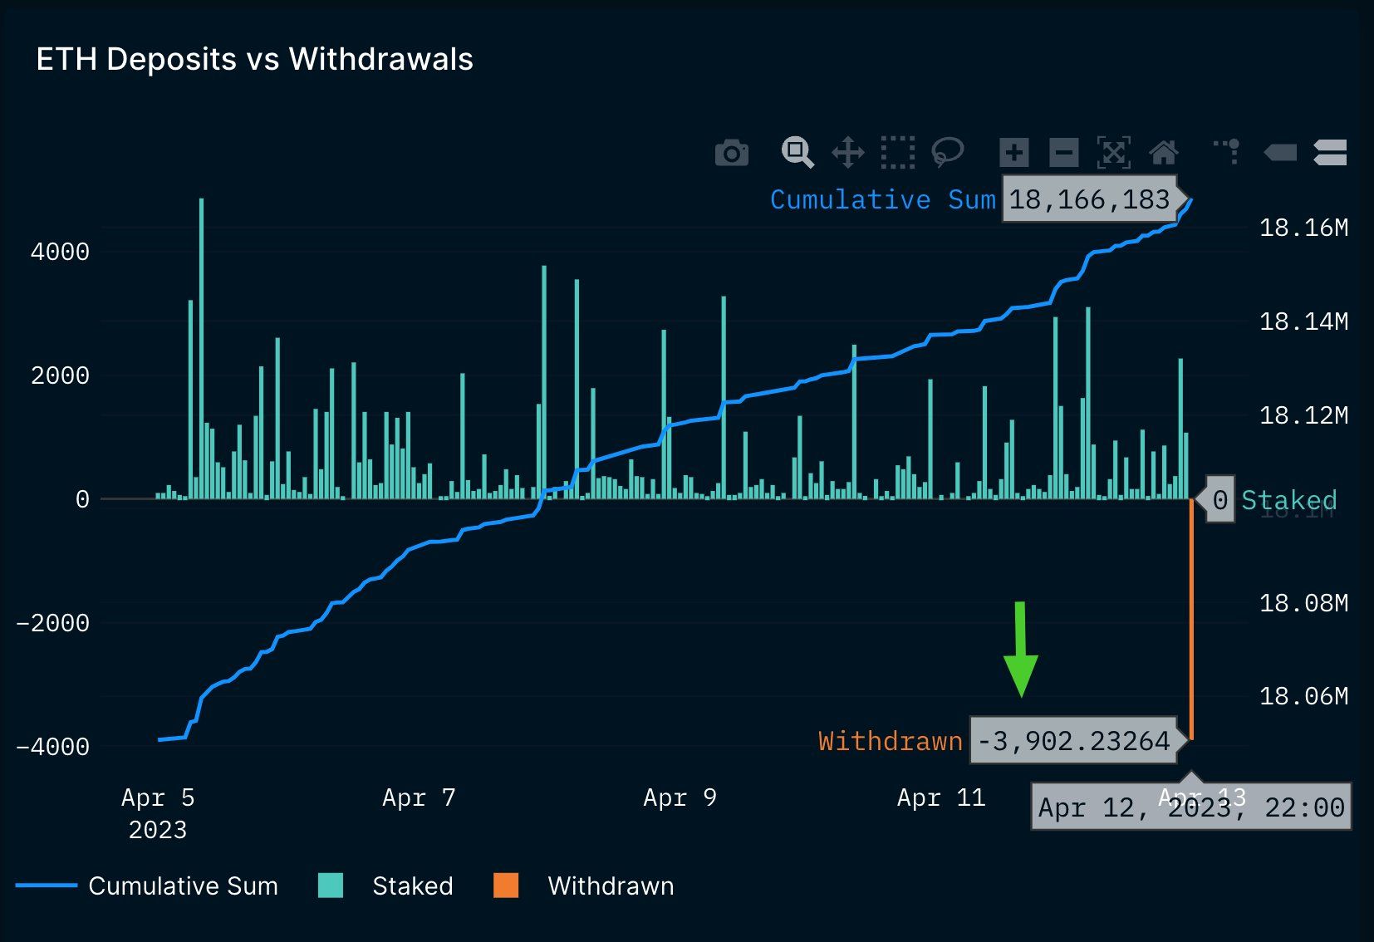This screenshot has height=942, width=1374.
Task: Choose the Box Select tool
Action: coord(898,153)
